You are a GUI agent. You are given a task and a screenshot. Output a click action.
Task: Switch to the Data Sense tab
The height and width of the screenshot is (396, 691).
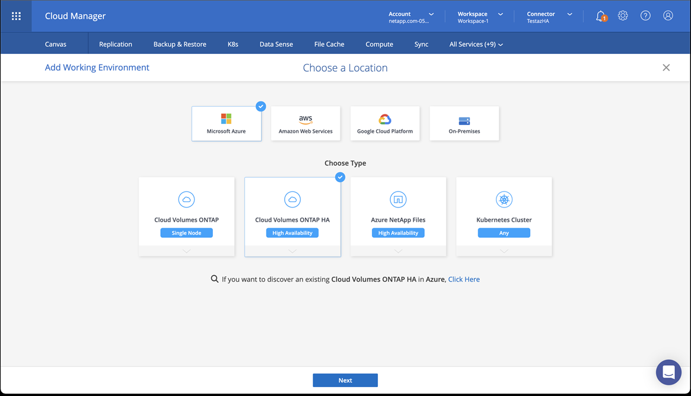click(276, 44)
